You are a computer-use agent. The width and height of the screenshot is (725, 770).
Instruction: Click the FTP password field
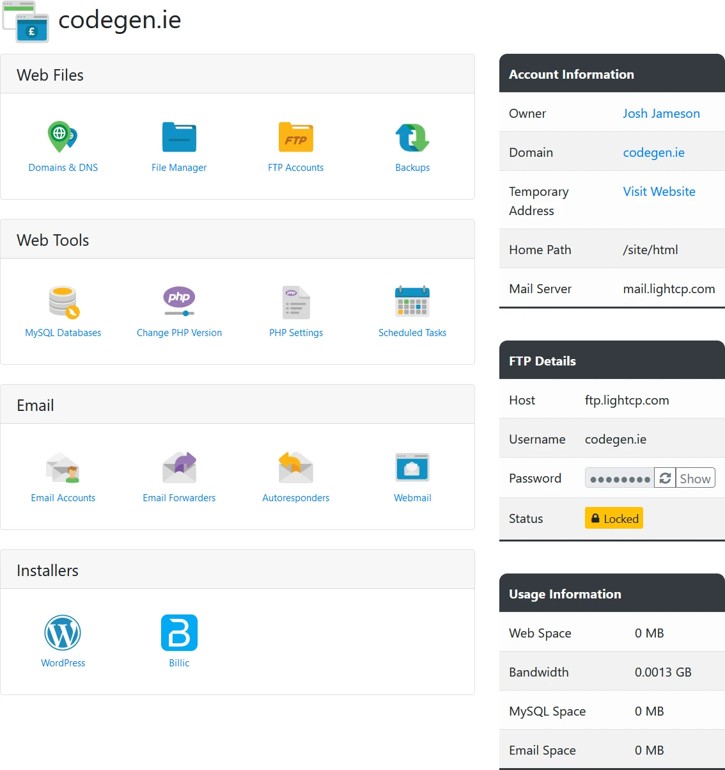(619, 478)
